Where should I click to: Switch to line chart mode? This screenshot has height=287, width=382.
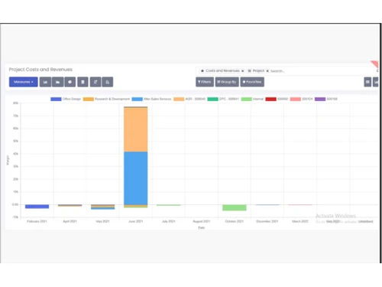tap(58, 82)
